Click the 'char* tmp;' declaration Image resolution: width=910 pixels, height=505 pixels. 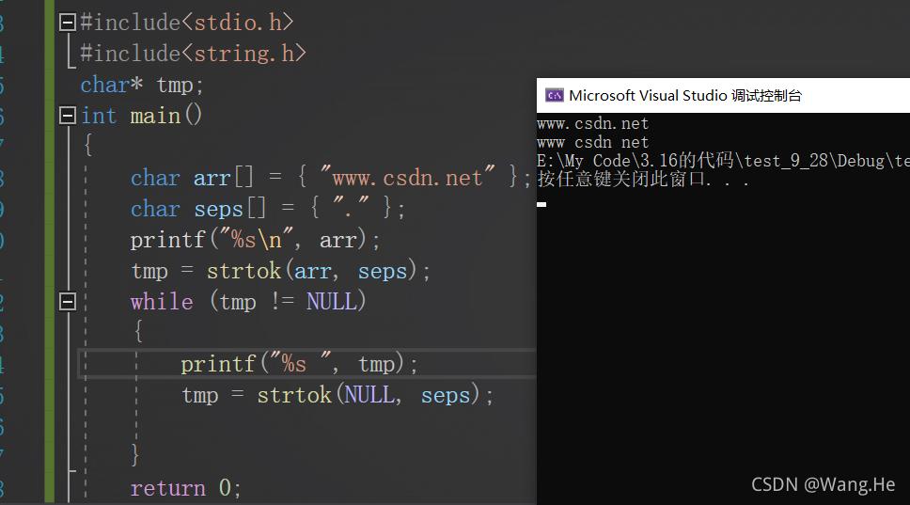tap(142, 86)
